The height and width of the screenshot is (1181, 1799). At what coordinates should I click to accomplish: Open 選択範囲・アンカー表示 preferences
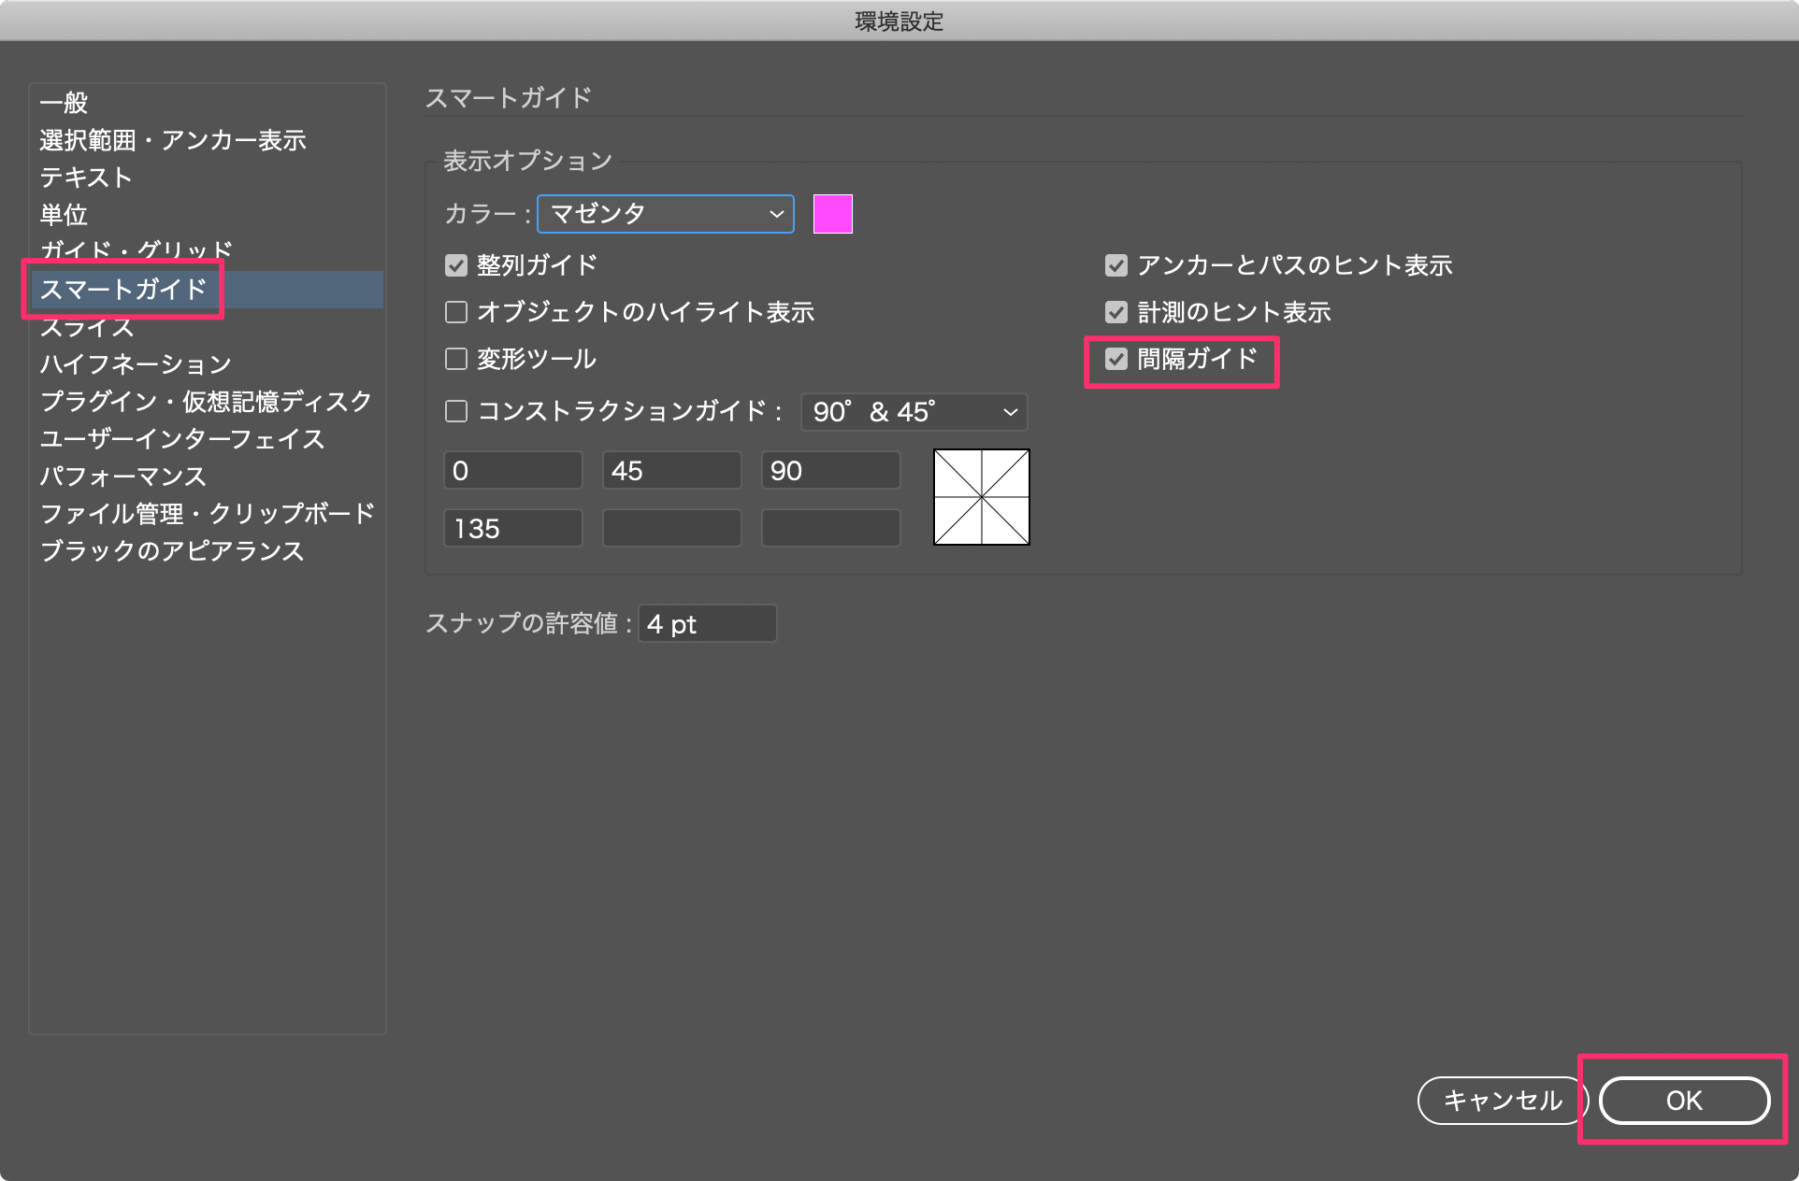(207, 140)
